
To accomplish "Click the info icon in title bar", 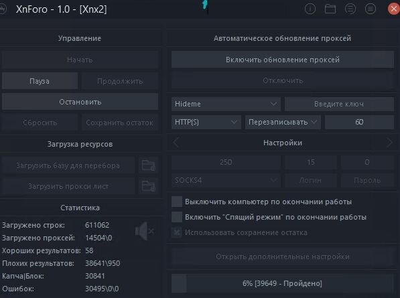I will coord(310,9).
